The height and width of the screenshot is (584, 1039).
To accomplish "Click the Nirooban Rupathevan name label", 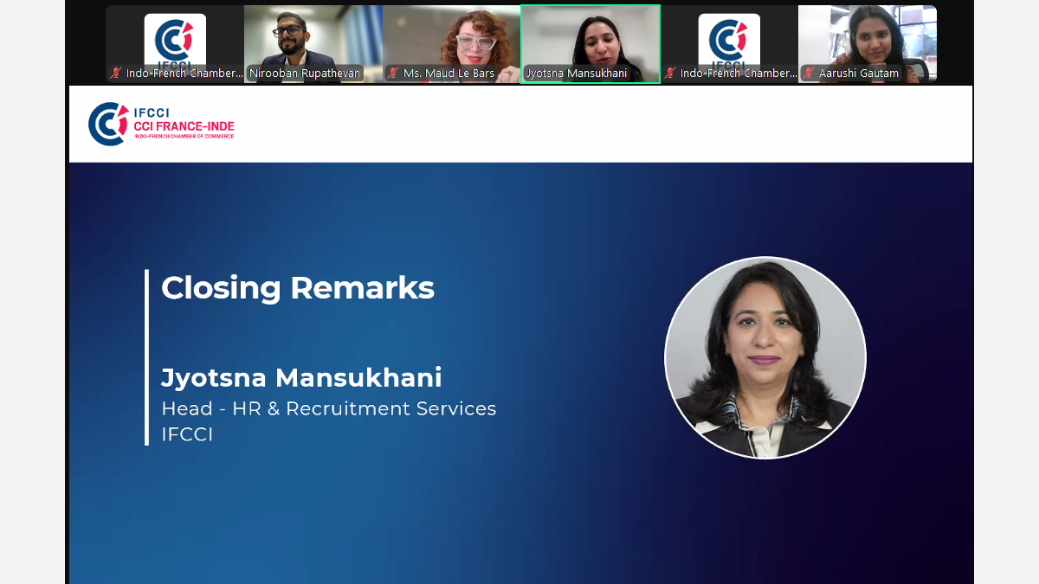I will point(305,74).
